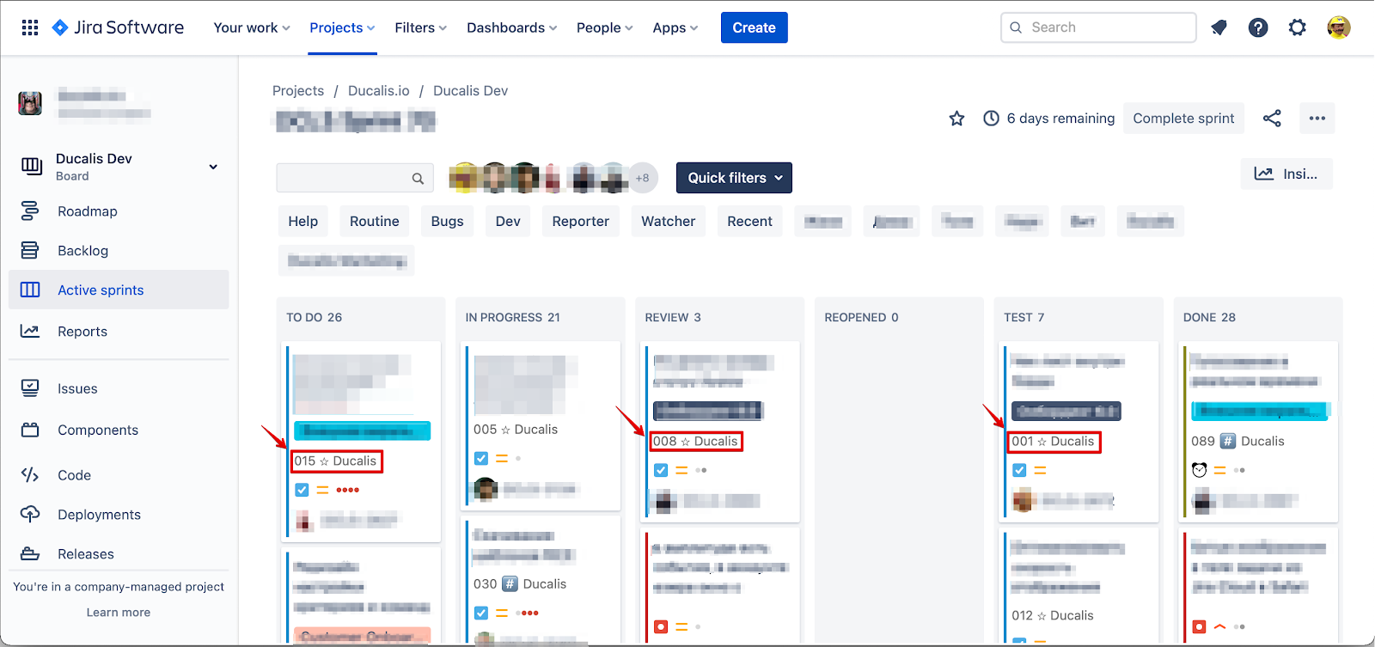Expand the Ducalis Dev board switcher
The width and height of the screenshot is (1375, 647).
coord(213,167)
